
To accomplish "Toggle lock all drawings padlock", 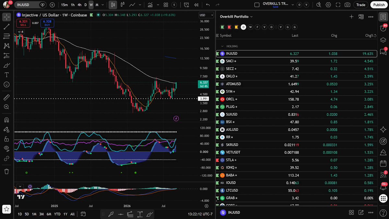I will 6,139.
